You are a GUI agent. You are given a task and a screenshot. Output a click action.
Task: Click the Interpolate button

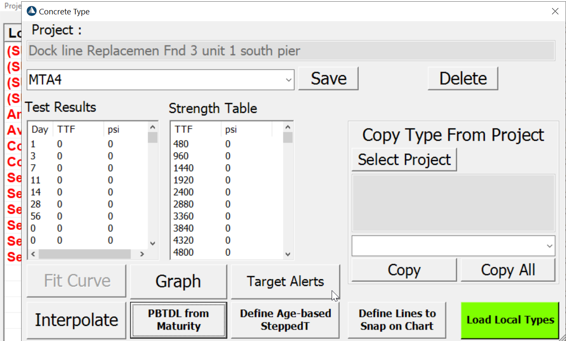coord(77,320)
